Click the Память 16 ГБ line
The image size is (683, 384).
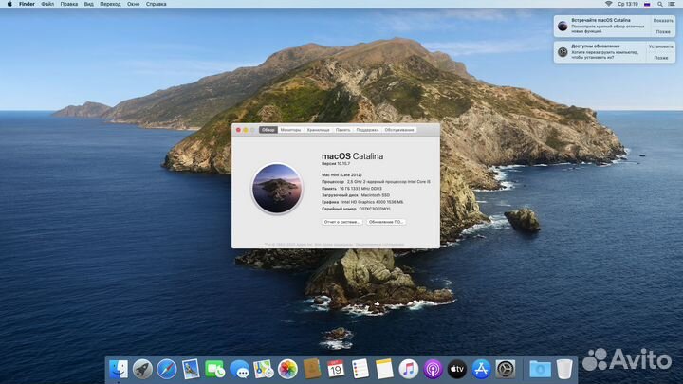[x=352, y=189]
